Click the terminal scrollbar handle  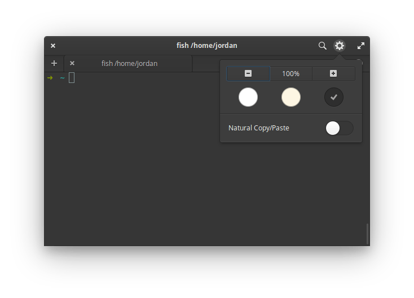click(367, 234)
